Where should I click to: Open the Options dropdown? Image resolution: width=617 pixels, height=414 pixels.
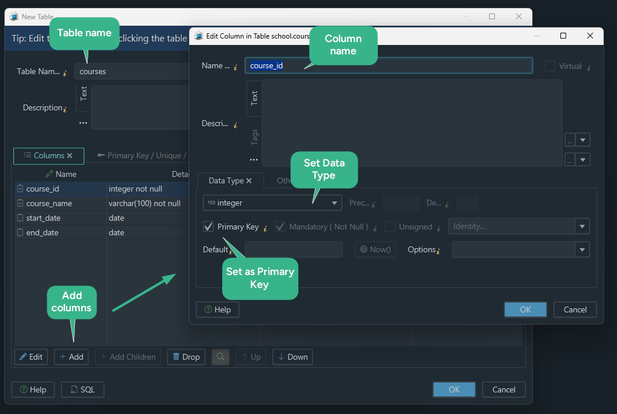582,250
